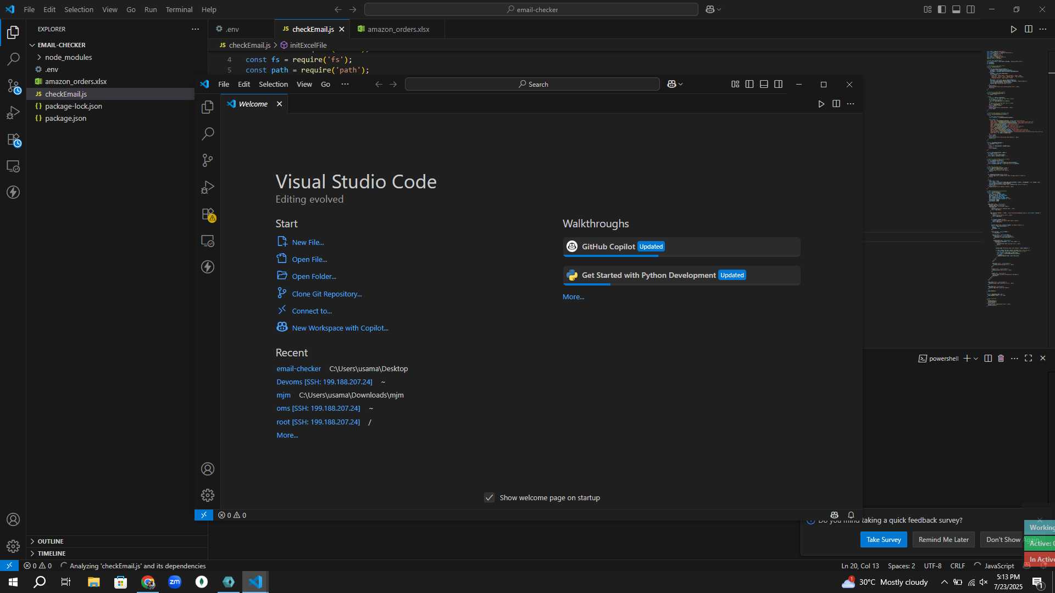The height and width of the screenshot is (593, 1055).
Task: Open Manage gear in the Welcome window
Action: click(208, 495)
